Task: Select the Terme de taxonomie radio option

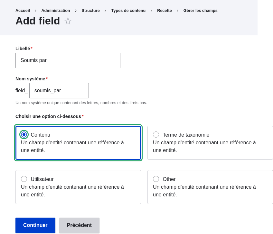Action: point(156,135)
